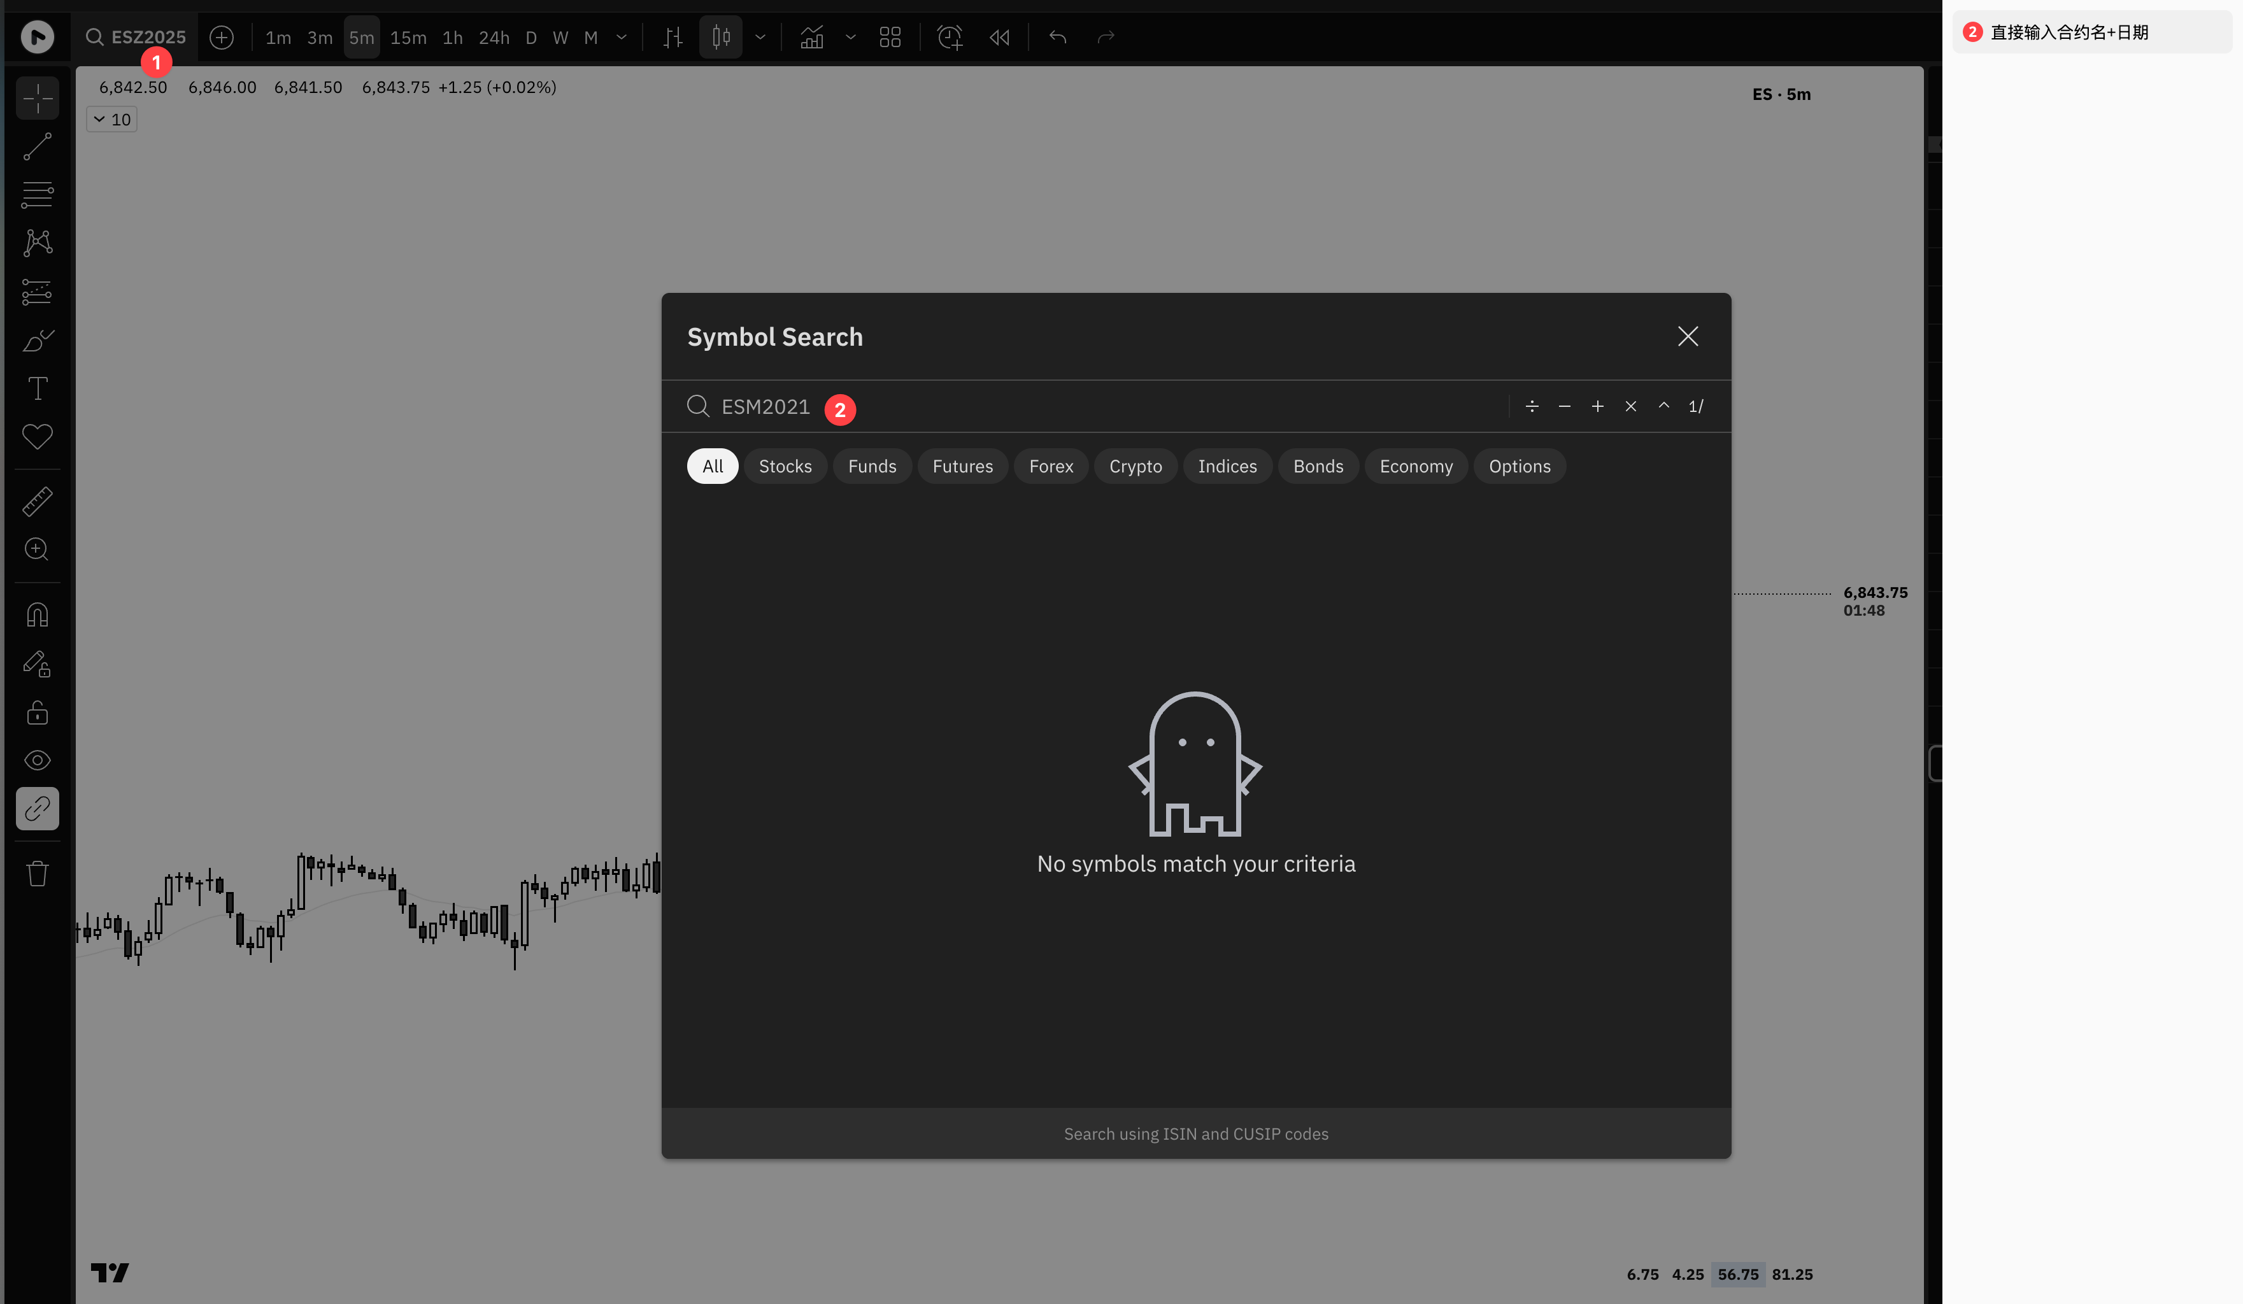Remove drawings with the trash icon
The image size is (2243, 1304).
(x=38, y=873)
